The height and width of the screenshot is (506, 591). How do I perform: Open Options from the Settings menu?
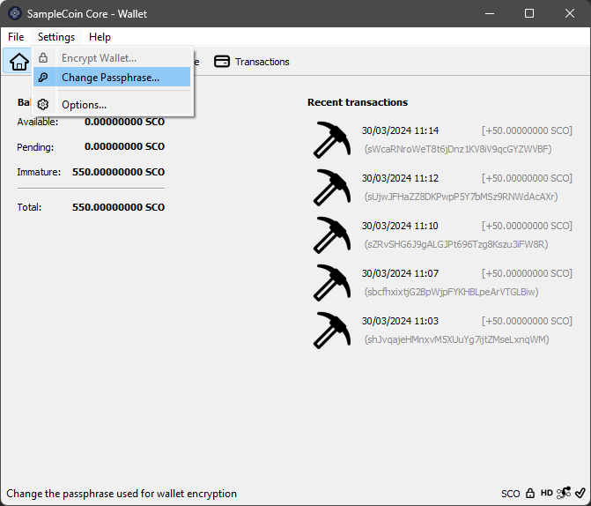click(x=84, y=105)
